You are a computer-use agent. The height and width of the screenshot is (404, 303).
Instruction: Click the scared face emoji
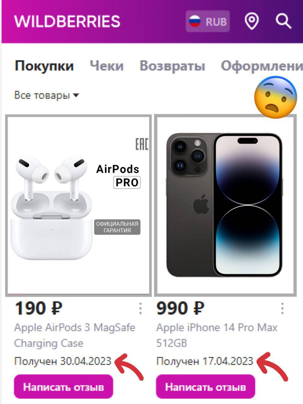(x=276, y=97)
